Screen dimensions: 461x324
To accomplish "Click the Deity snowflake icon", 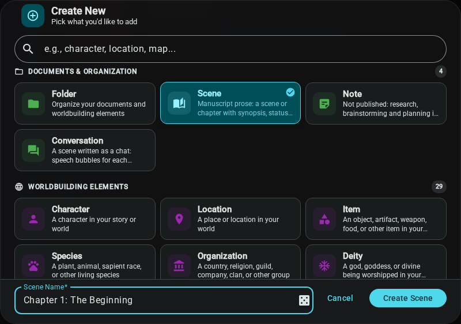I will tap(324, 266).
